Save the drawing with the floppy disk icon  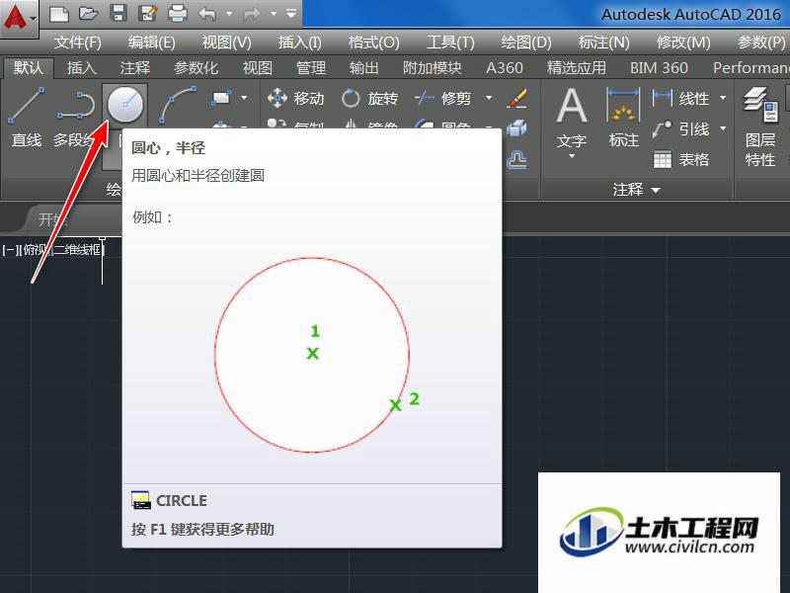(118, 14)
